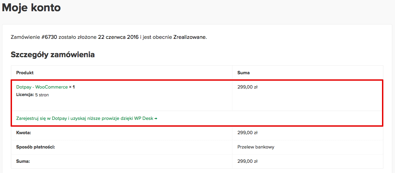The height and width of the screenshot is (173, 395).
Task: Click the Przelew bankowy payment method
Action: (256, 147)
